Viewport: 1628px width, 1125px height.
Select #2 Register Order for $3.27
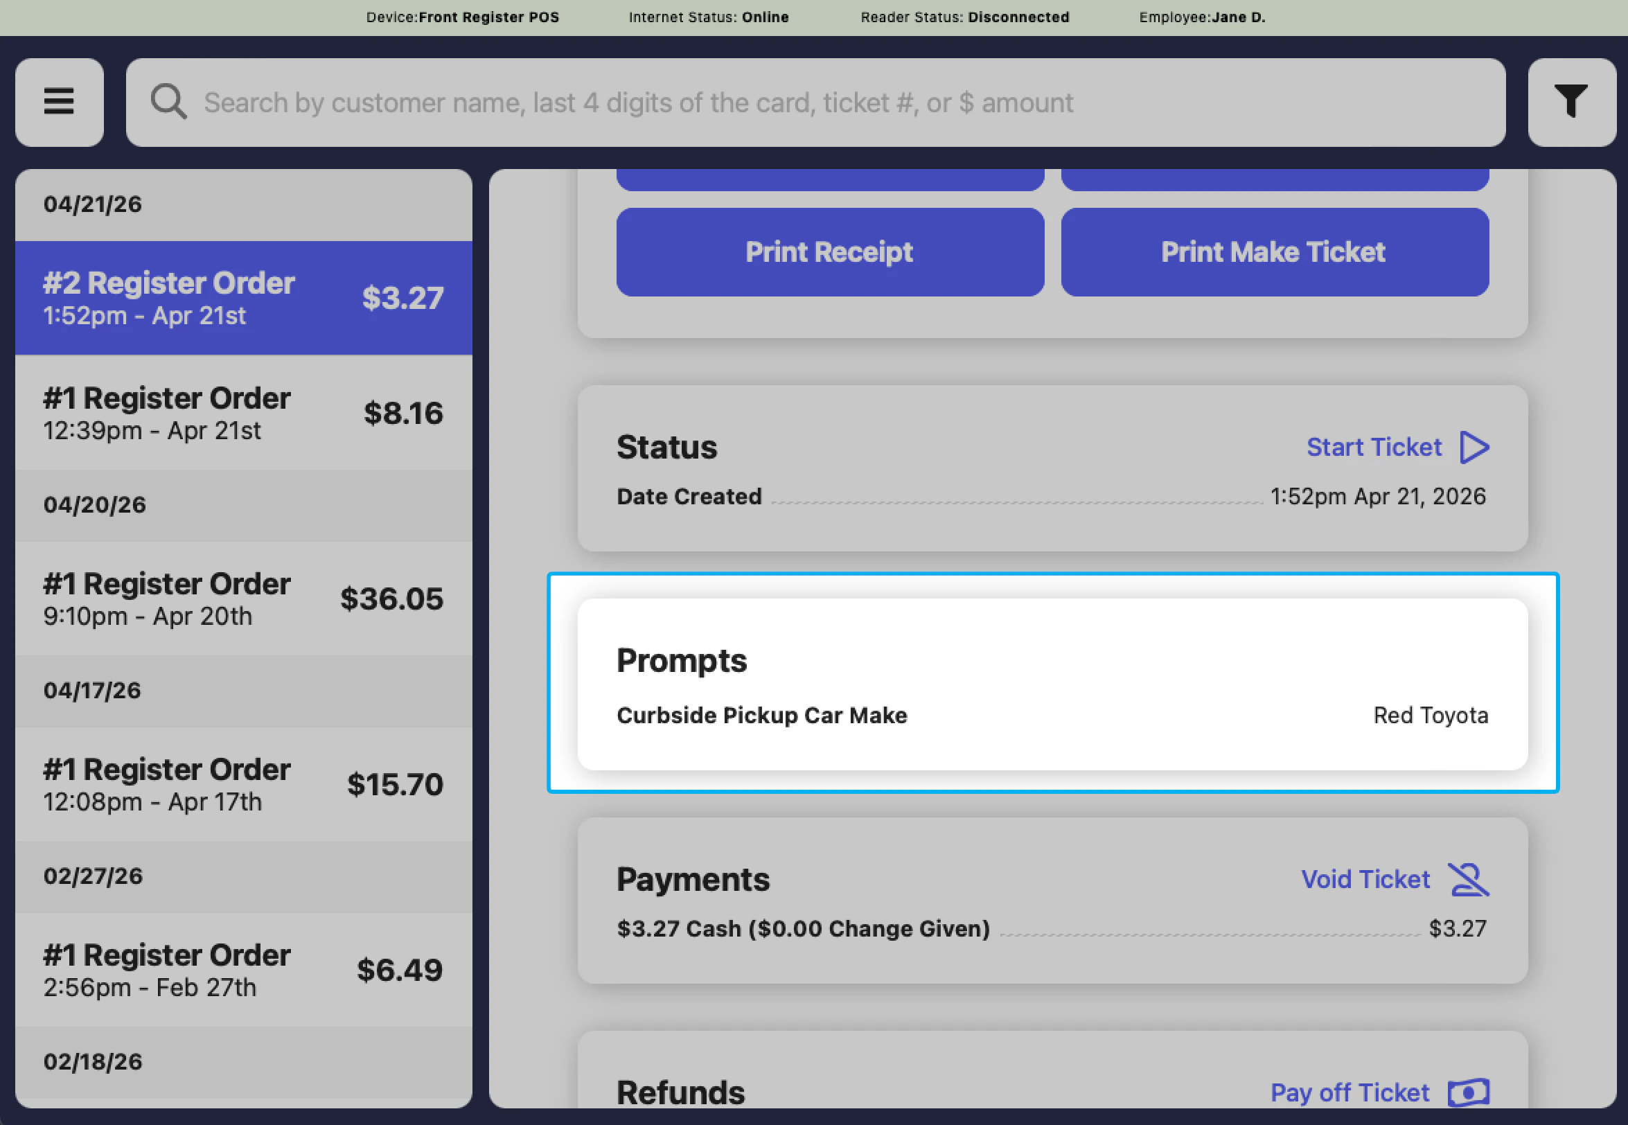pyautogui.click(x=243, y=297)
